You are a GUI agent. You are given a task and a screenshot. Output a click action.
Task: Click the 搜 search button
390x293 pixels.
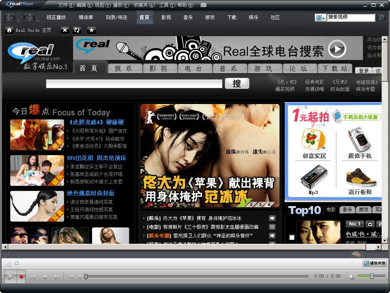click(237, 83)
